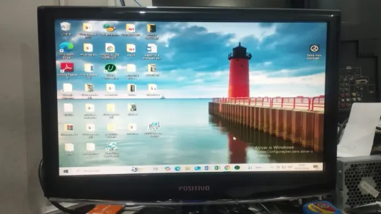Open Excel from the taskbar

(217, 168)
